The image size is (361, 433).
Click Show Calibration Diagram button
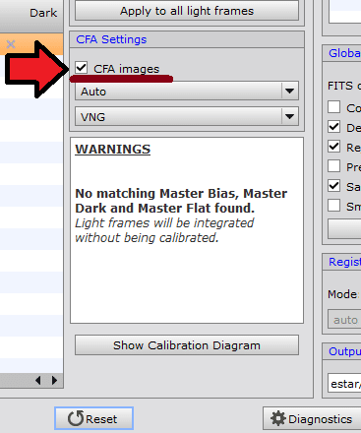(187, 345)
